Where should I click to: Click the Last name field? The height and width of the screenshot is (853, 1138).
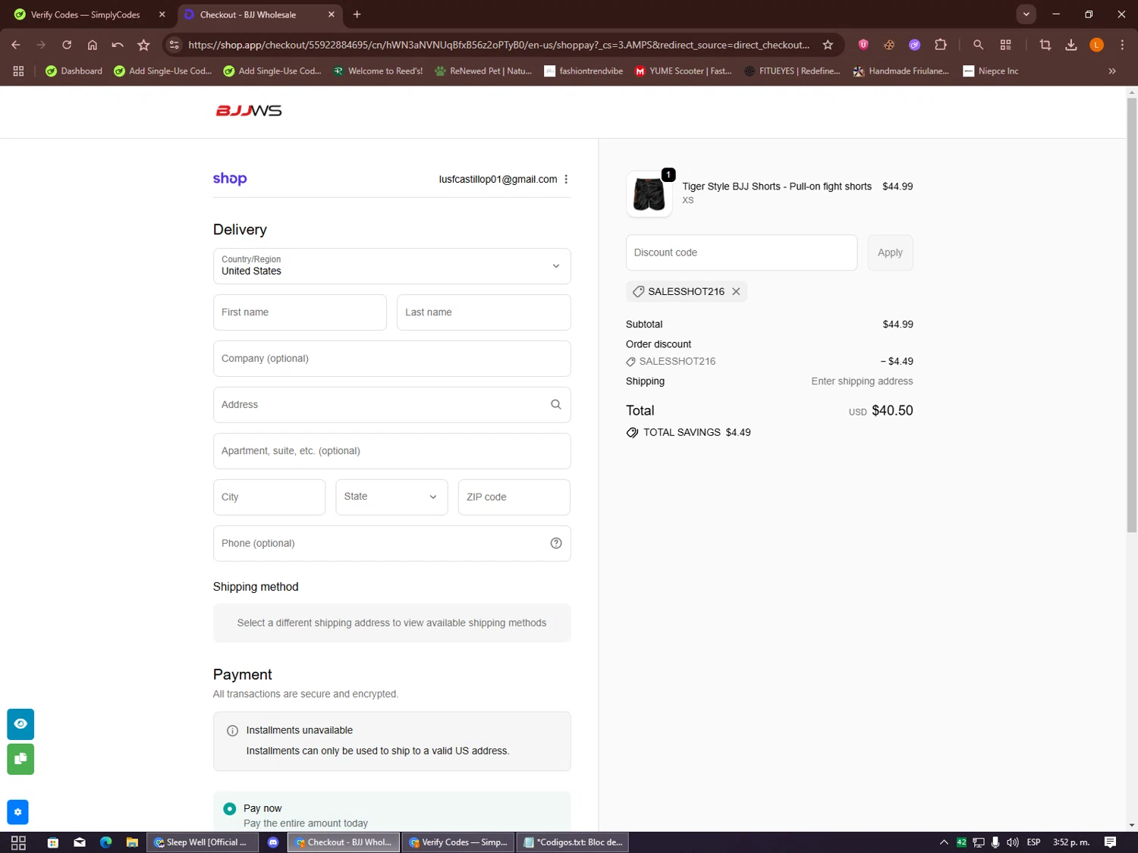(483, 312)
